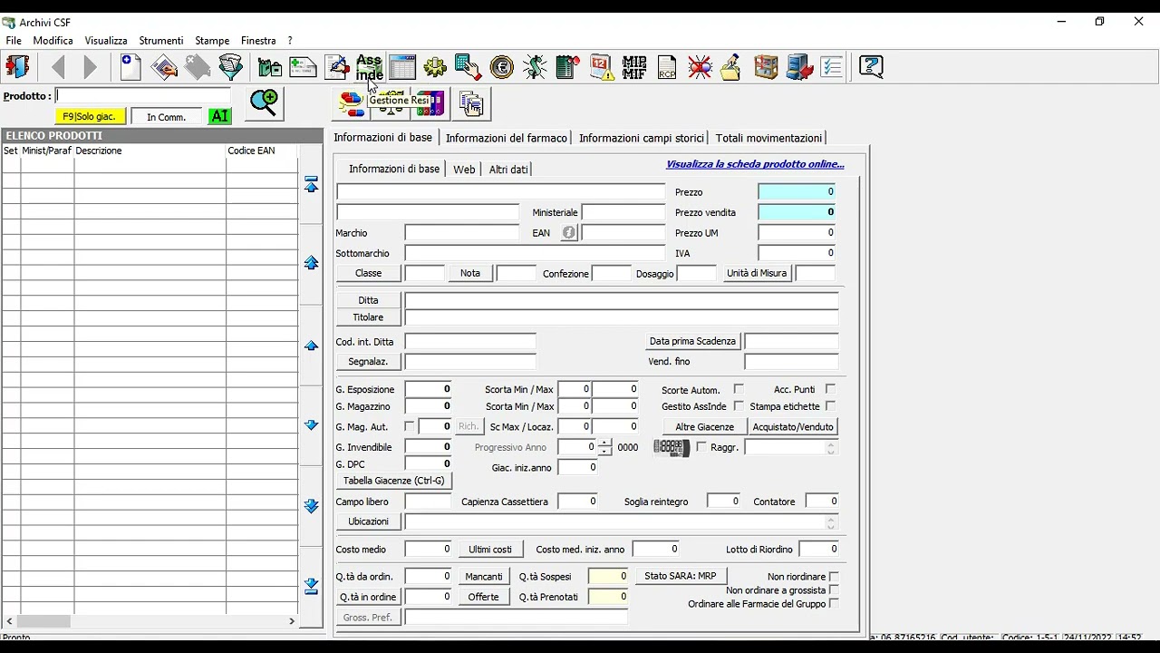Toggle Gestito AssInde checkbox
This screenshot has width=1160, height=653.
coord(739,406)
